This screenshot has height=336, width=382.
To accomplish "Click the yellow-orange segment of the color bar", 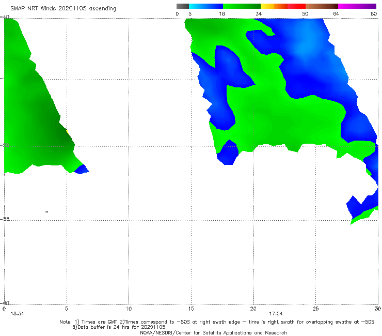I will (x=274, y=6).
